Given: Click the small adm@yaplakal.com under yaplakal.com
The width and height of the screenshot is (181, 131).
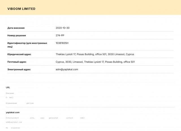Looking at the screenshot, I should click(14, 122).
